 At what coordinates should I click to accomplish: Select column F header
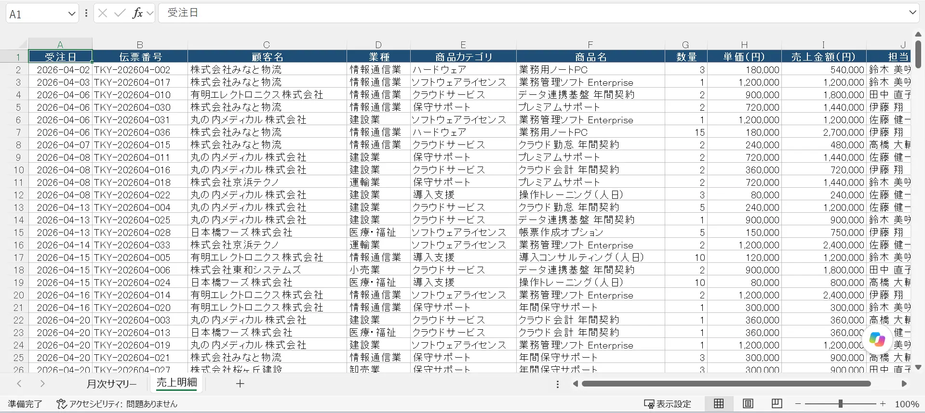[x=590, y=44]
